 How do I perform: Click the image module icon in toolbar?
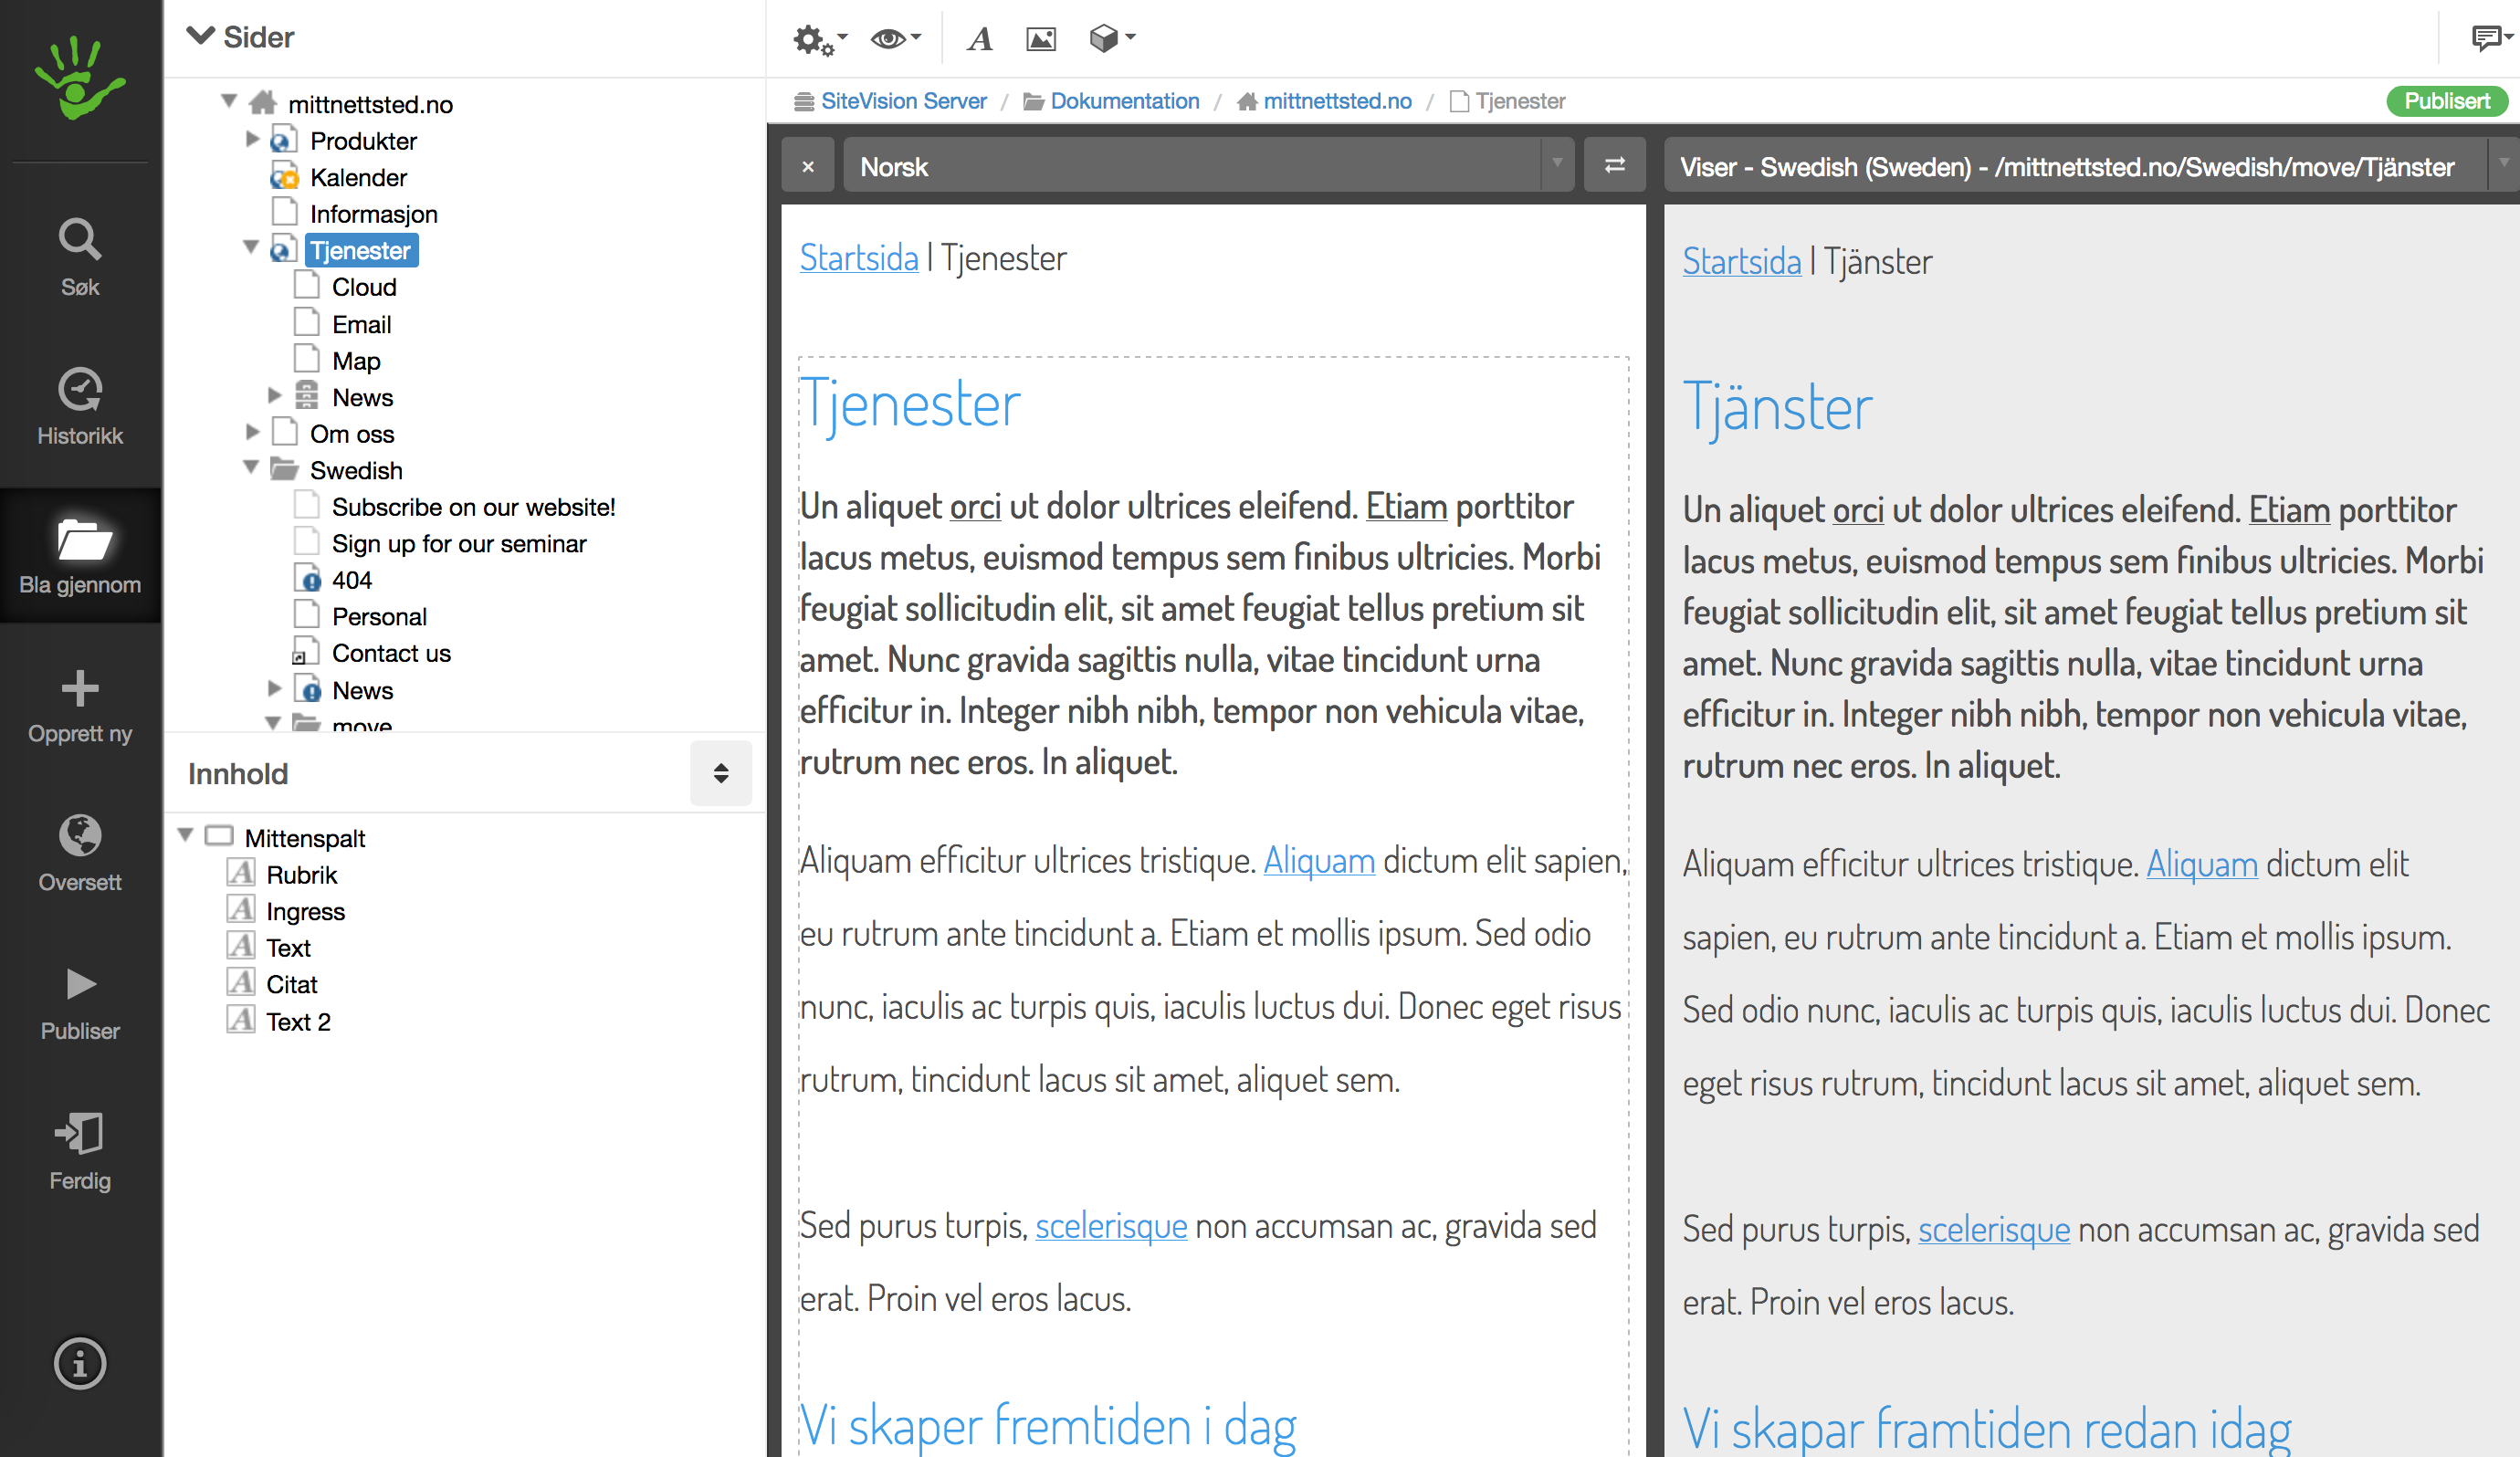pos(1041,39)
